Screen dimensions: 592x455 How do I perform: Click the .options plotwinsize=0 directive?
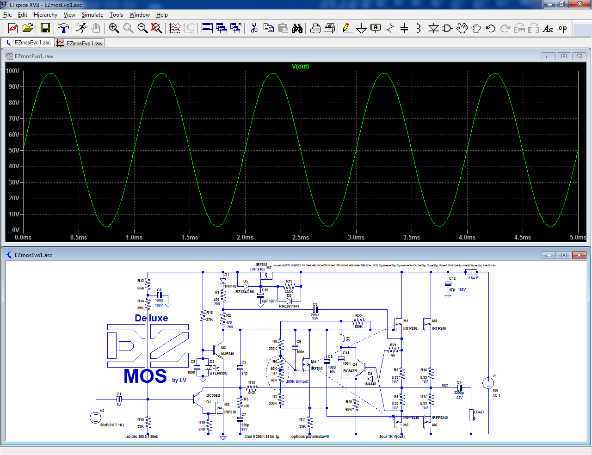[x=309, y=437]
